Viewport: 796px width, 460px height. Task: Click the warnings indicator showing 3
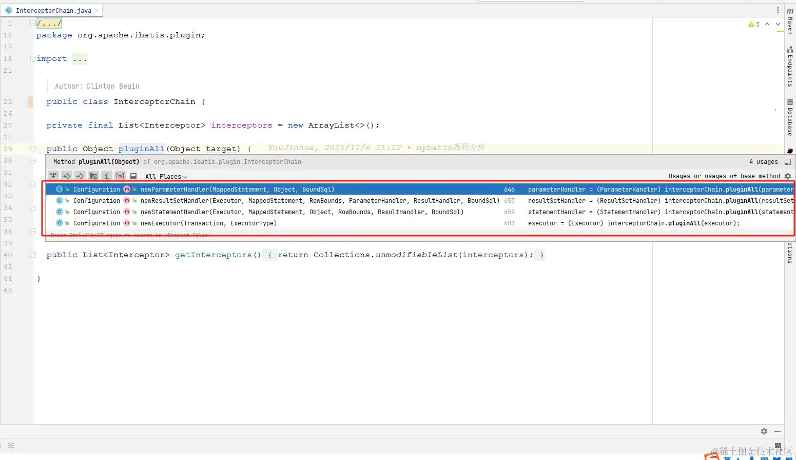(754, 24)
